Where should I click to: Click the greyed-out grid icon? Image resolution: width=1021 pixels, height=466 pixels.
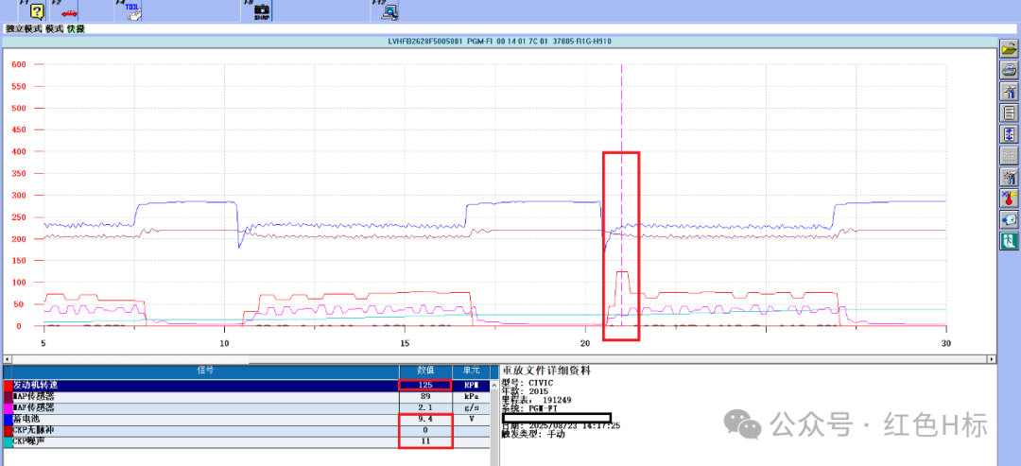[x=1010, y=156]
